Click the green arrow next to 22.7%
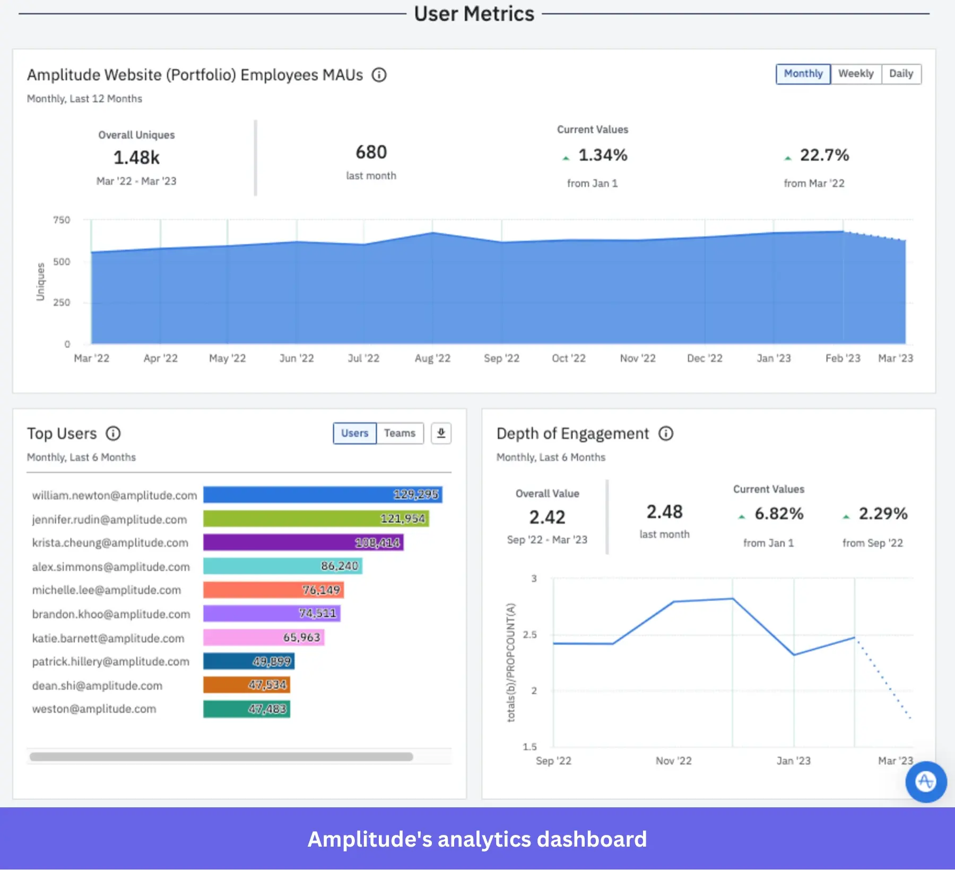This screenshot has width=955, height=870. click(787, 157)
